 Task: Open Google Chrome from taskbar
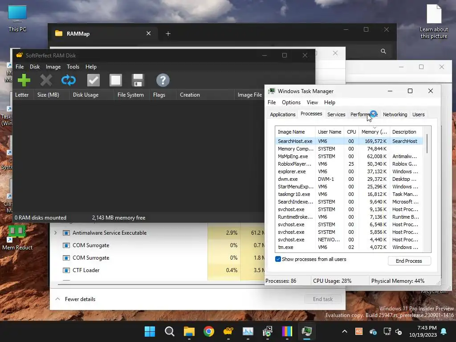click(208, 331)
